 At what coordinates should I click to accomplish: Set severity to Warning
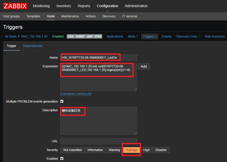click(x=114, y=150)
